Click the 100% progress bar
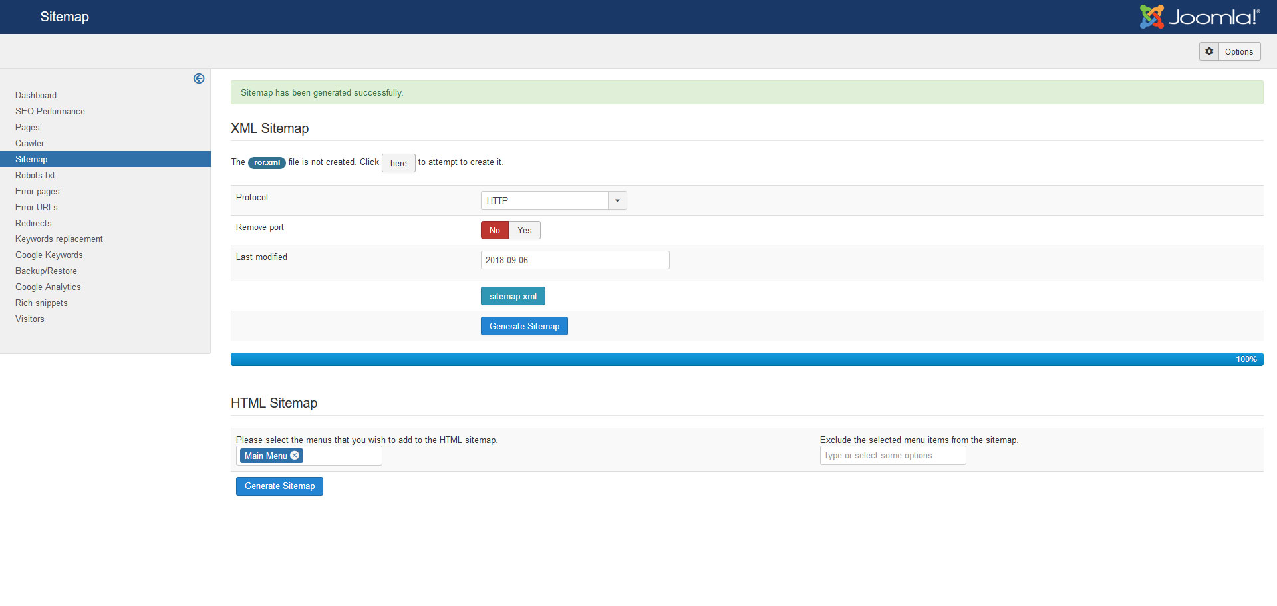Screen dimensions: 1277x606 [x=746, y=359]
